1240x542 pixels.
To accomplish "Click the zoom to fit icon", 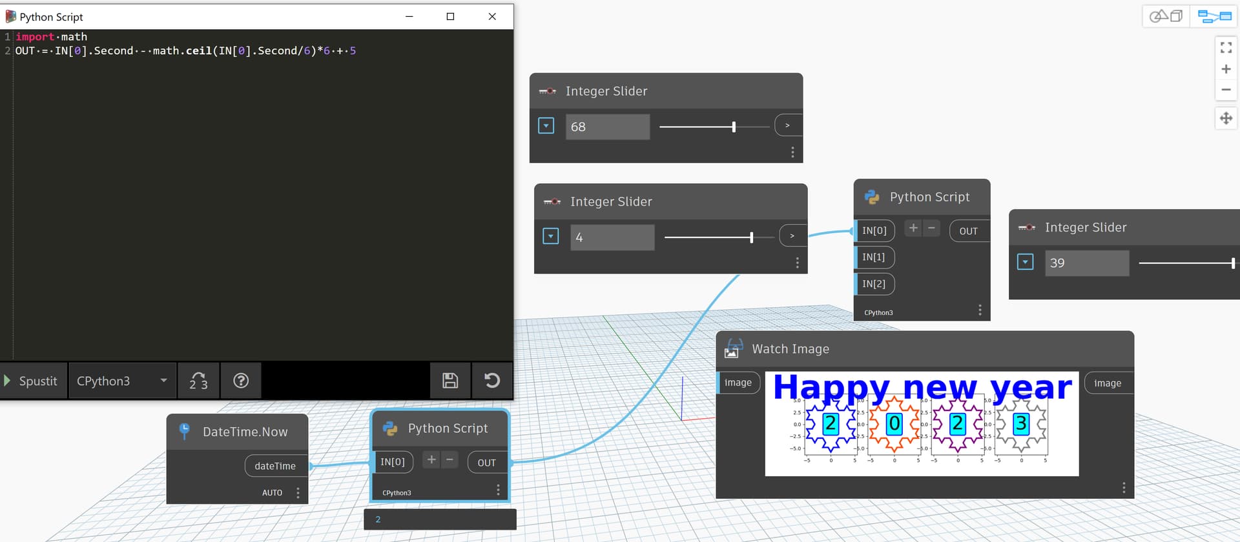I will (1226, 47).
